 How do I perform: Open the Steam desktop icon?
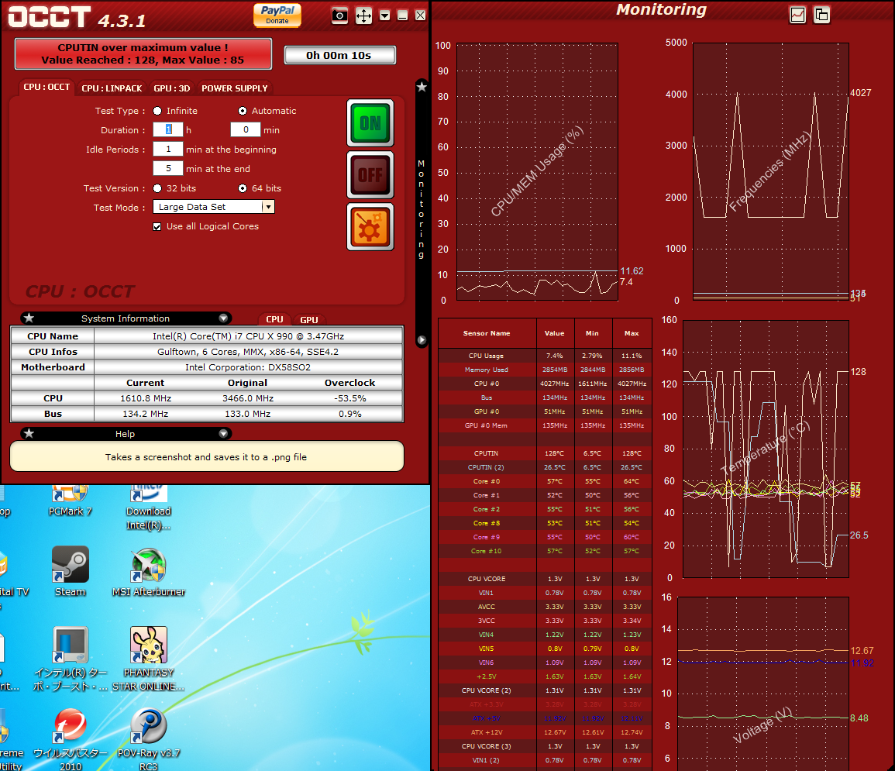point(70,572)
